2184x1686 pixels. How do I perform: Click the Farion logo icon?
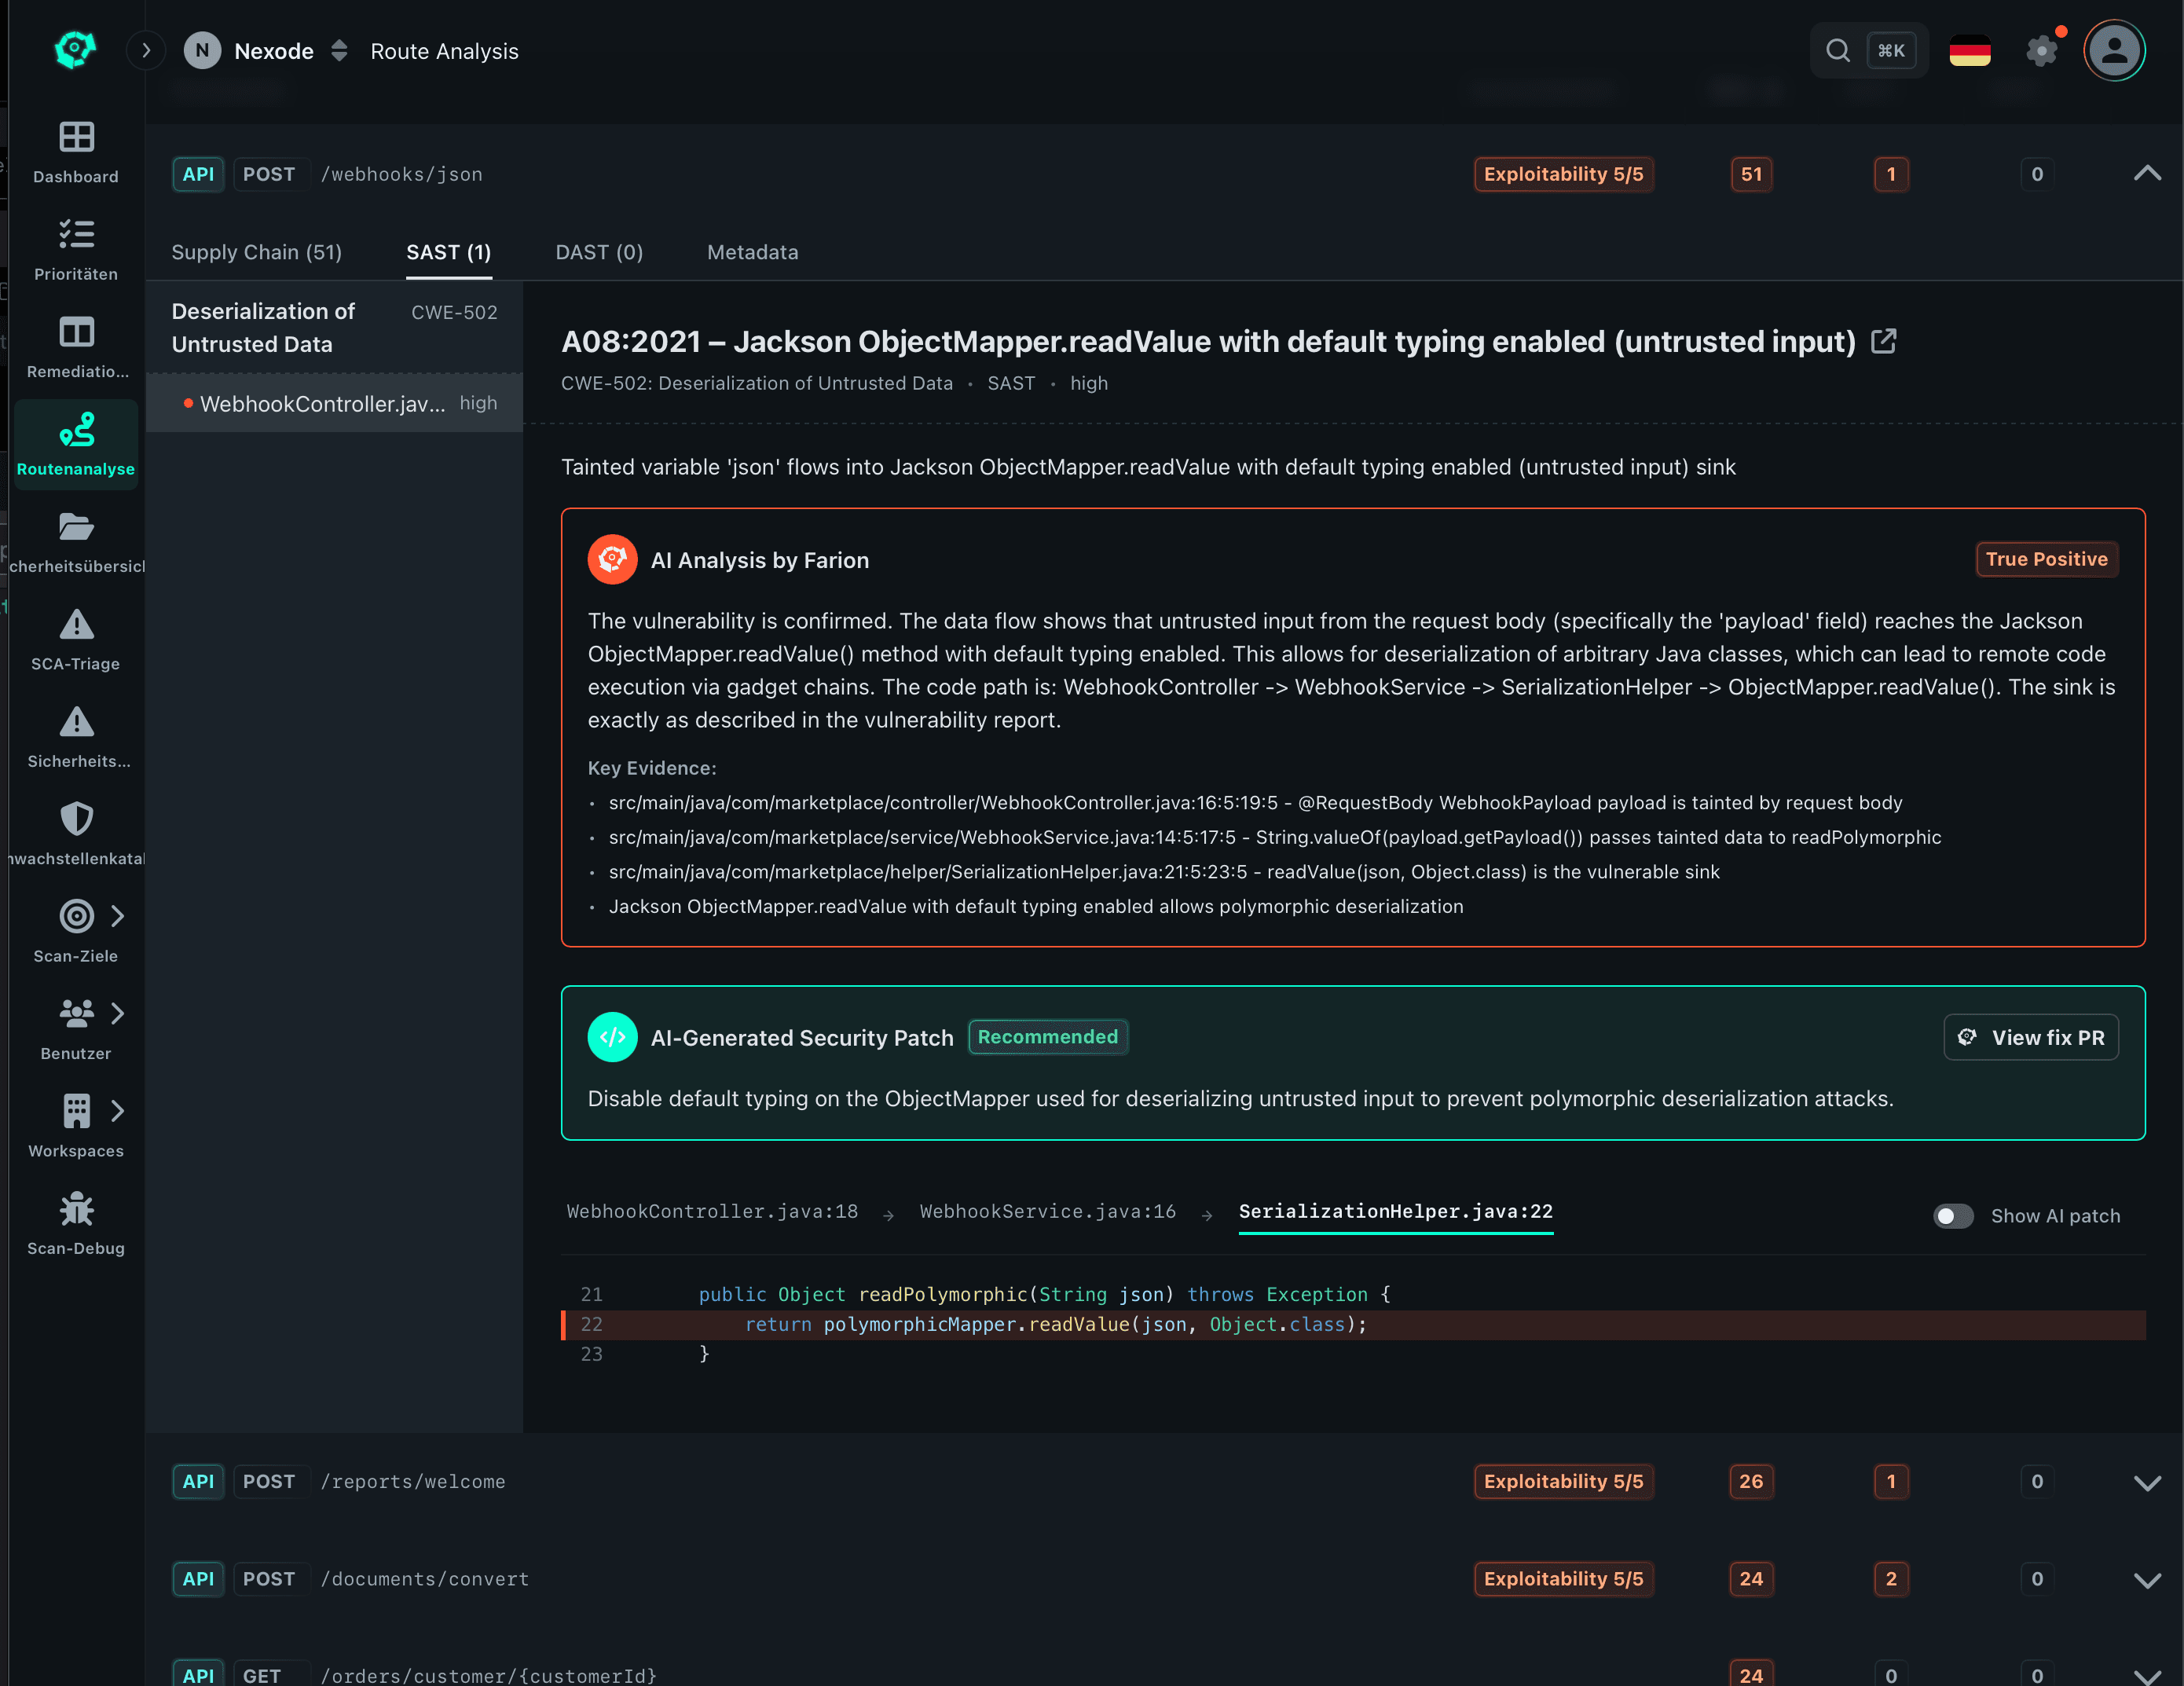coord(75,50)
